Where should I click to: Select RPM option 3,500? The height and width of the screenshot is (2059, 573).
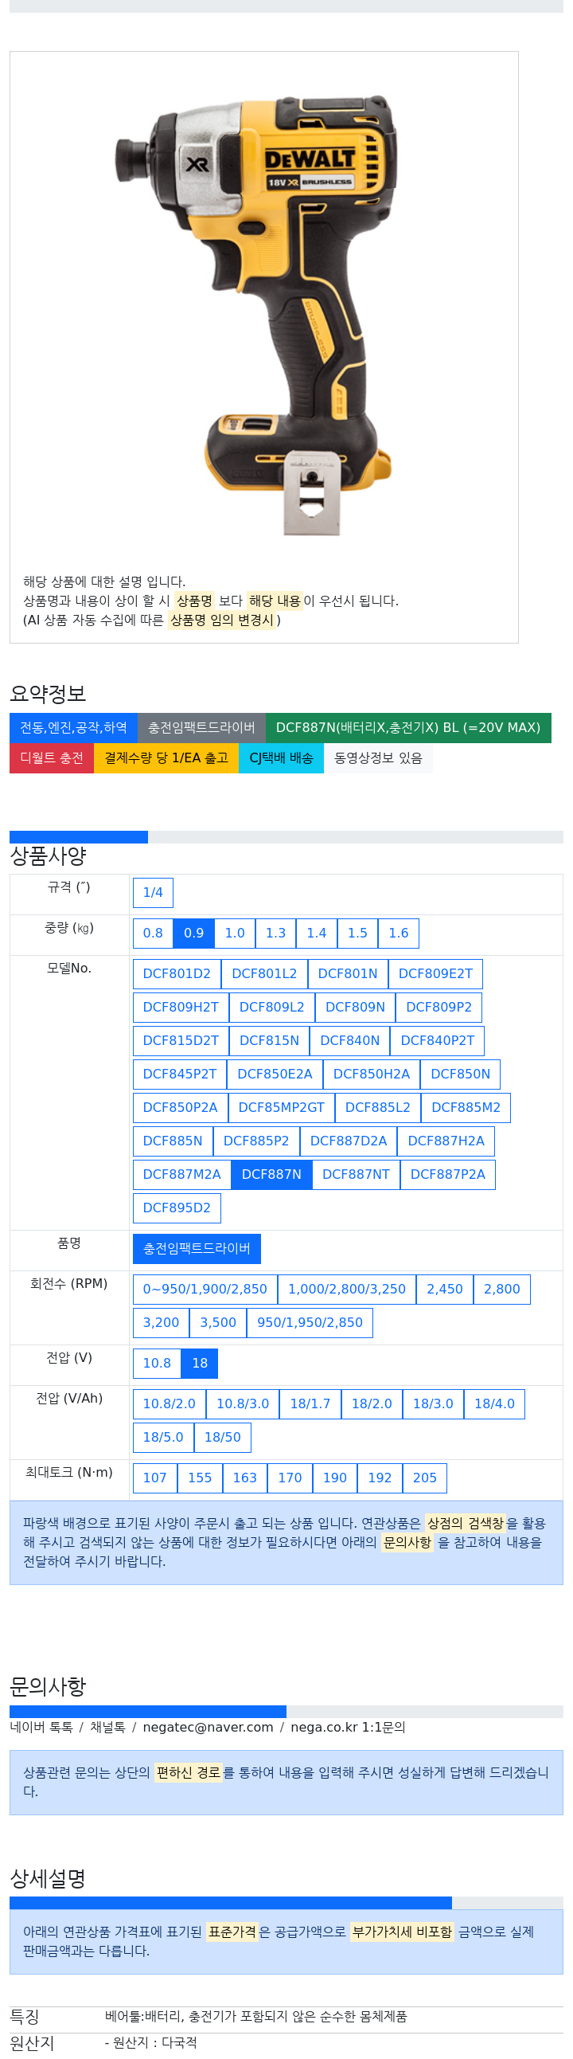click(x=218, y=1323)
